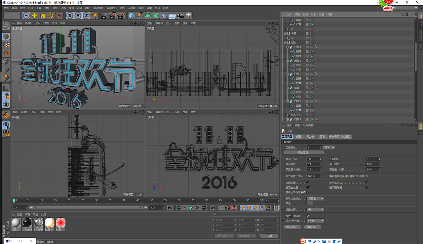This screenshot has height=244, width=423.
Task: Go to the start of the animation
Action: click(170, 208)
